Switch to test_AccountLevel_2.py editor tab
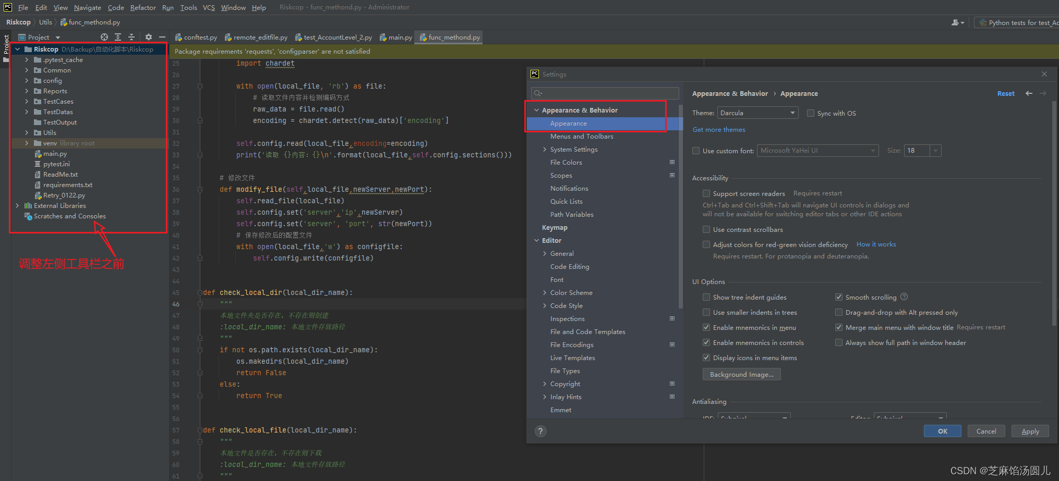This screenshot has height=481, width=1059. (x=334, y=37)
